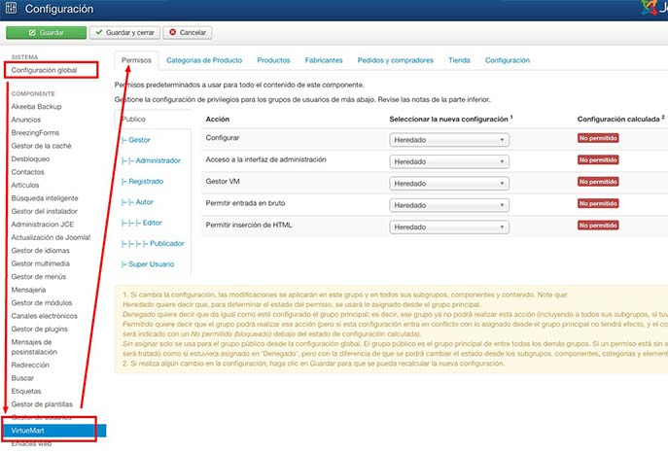Open the Pedidos y compradores tab
The image size is (668, 453).
[x=396, y=60]
